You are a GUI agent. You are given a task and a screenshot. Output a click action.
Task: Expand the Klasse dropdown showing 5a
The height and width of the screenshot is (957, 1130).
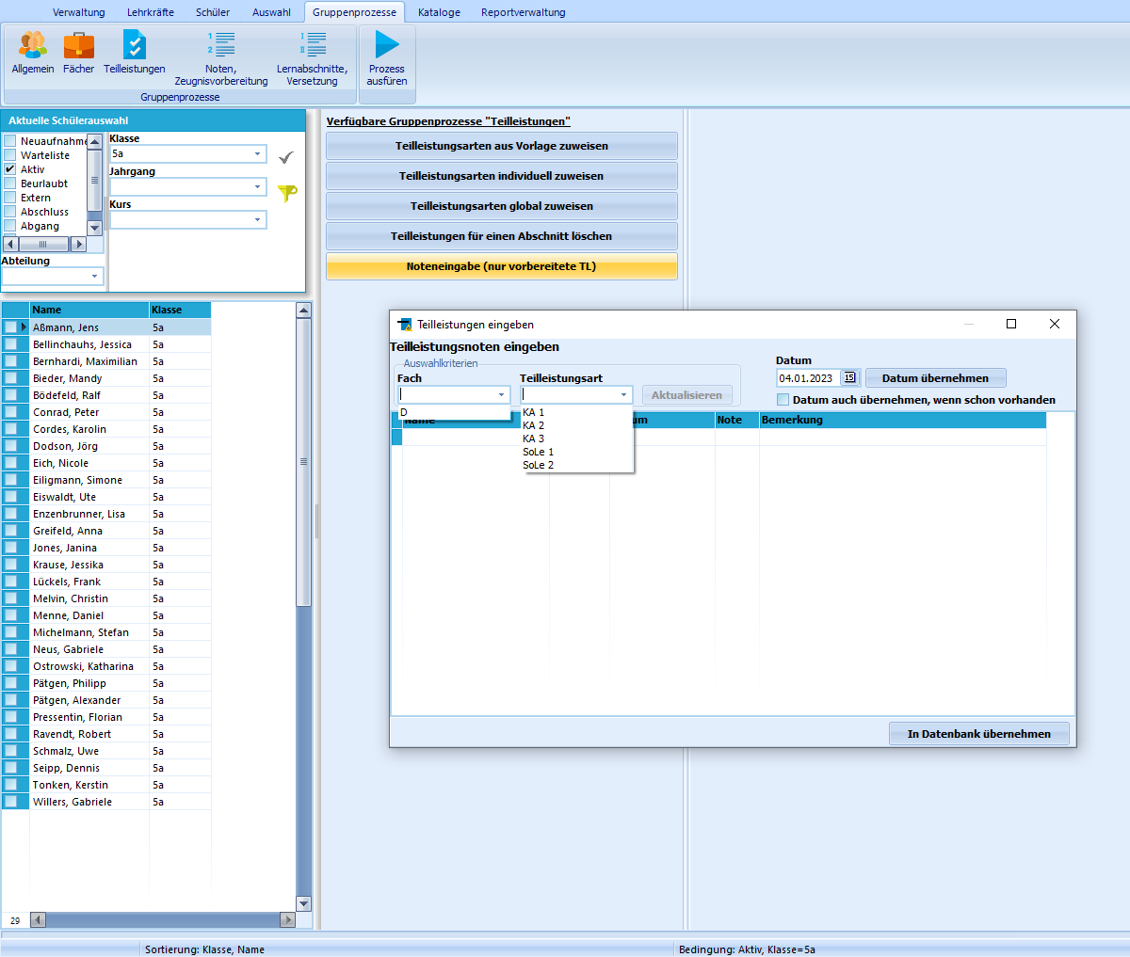(258, 154)
